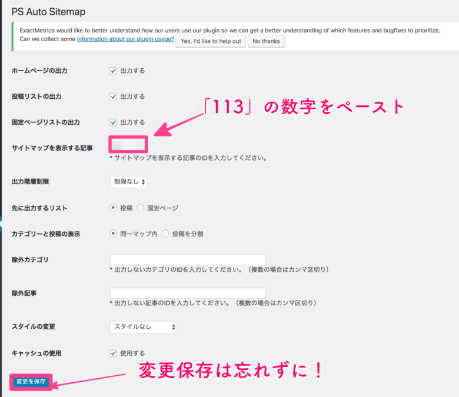
Task: Click the サイトマップを表示する記事 label
Action: tap(52, 148)
